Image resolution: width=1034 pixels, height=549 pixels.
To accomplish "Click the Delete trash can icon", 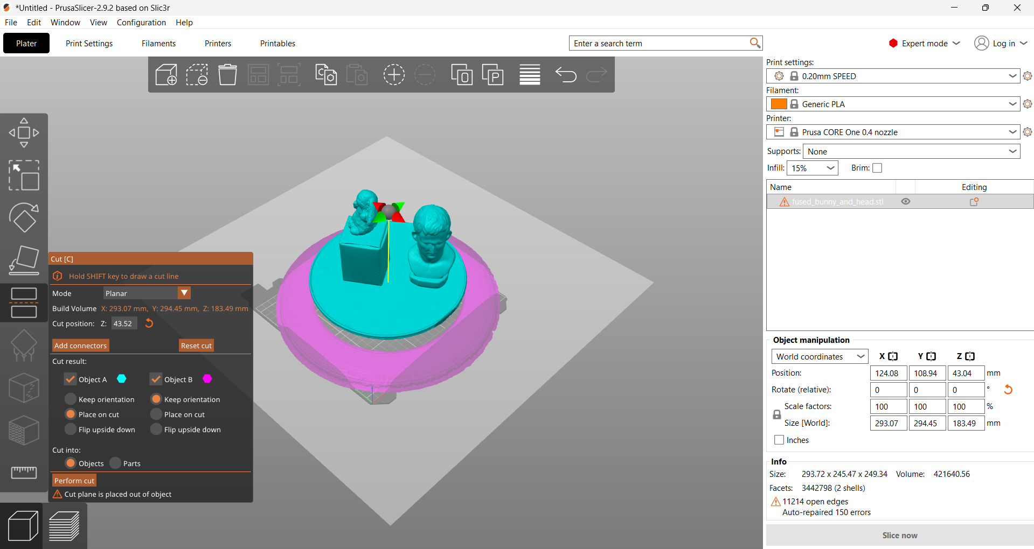I will pos(227,75).
